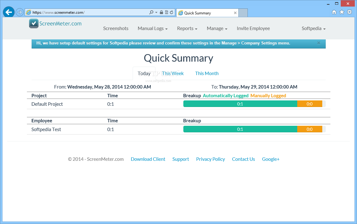
Task: Click the compatibility view icon in address bar
Action: point(166,12)
